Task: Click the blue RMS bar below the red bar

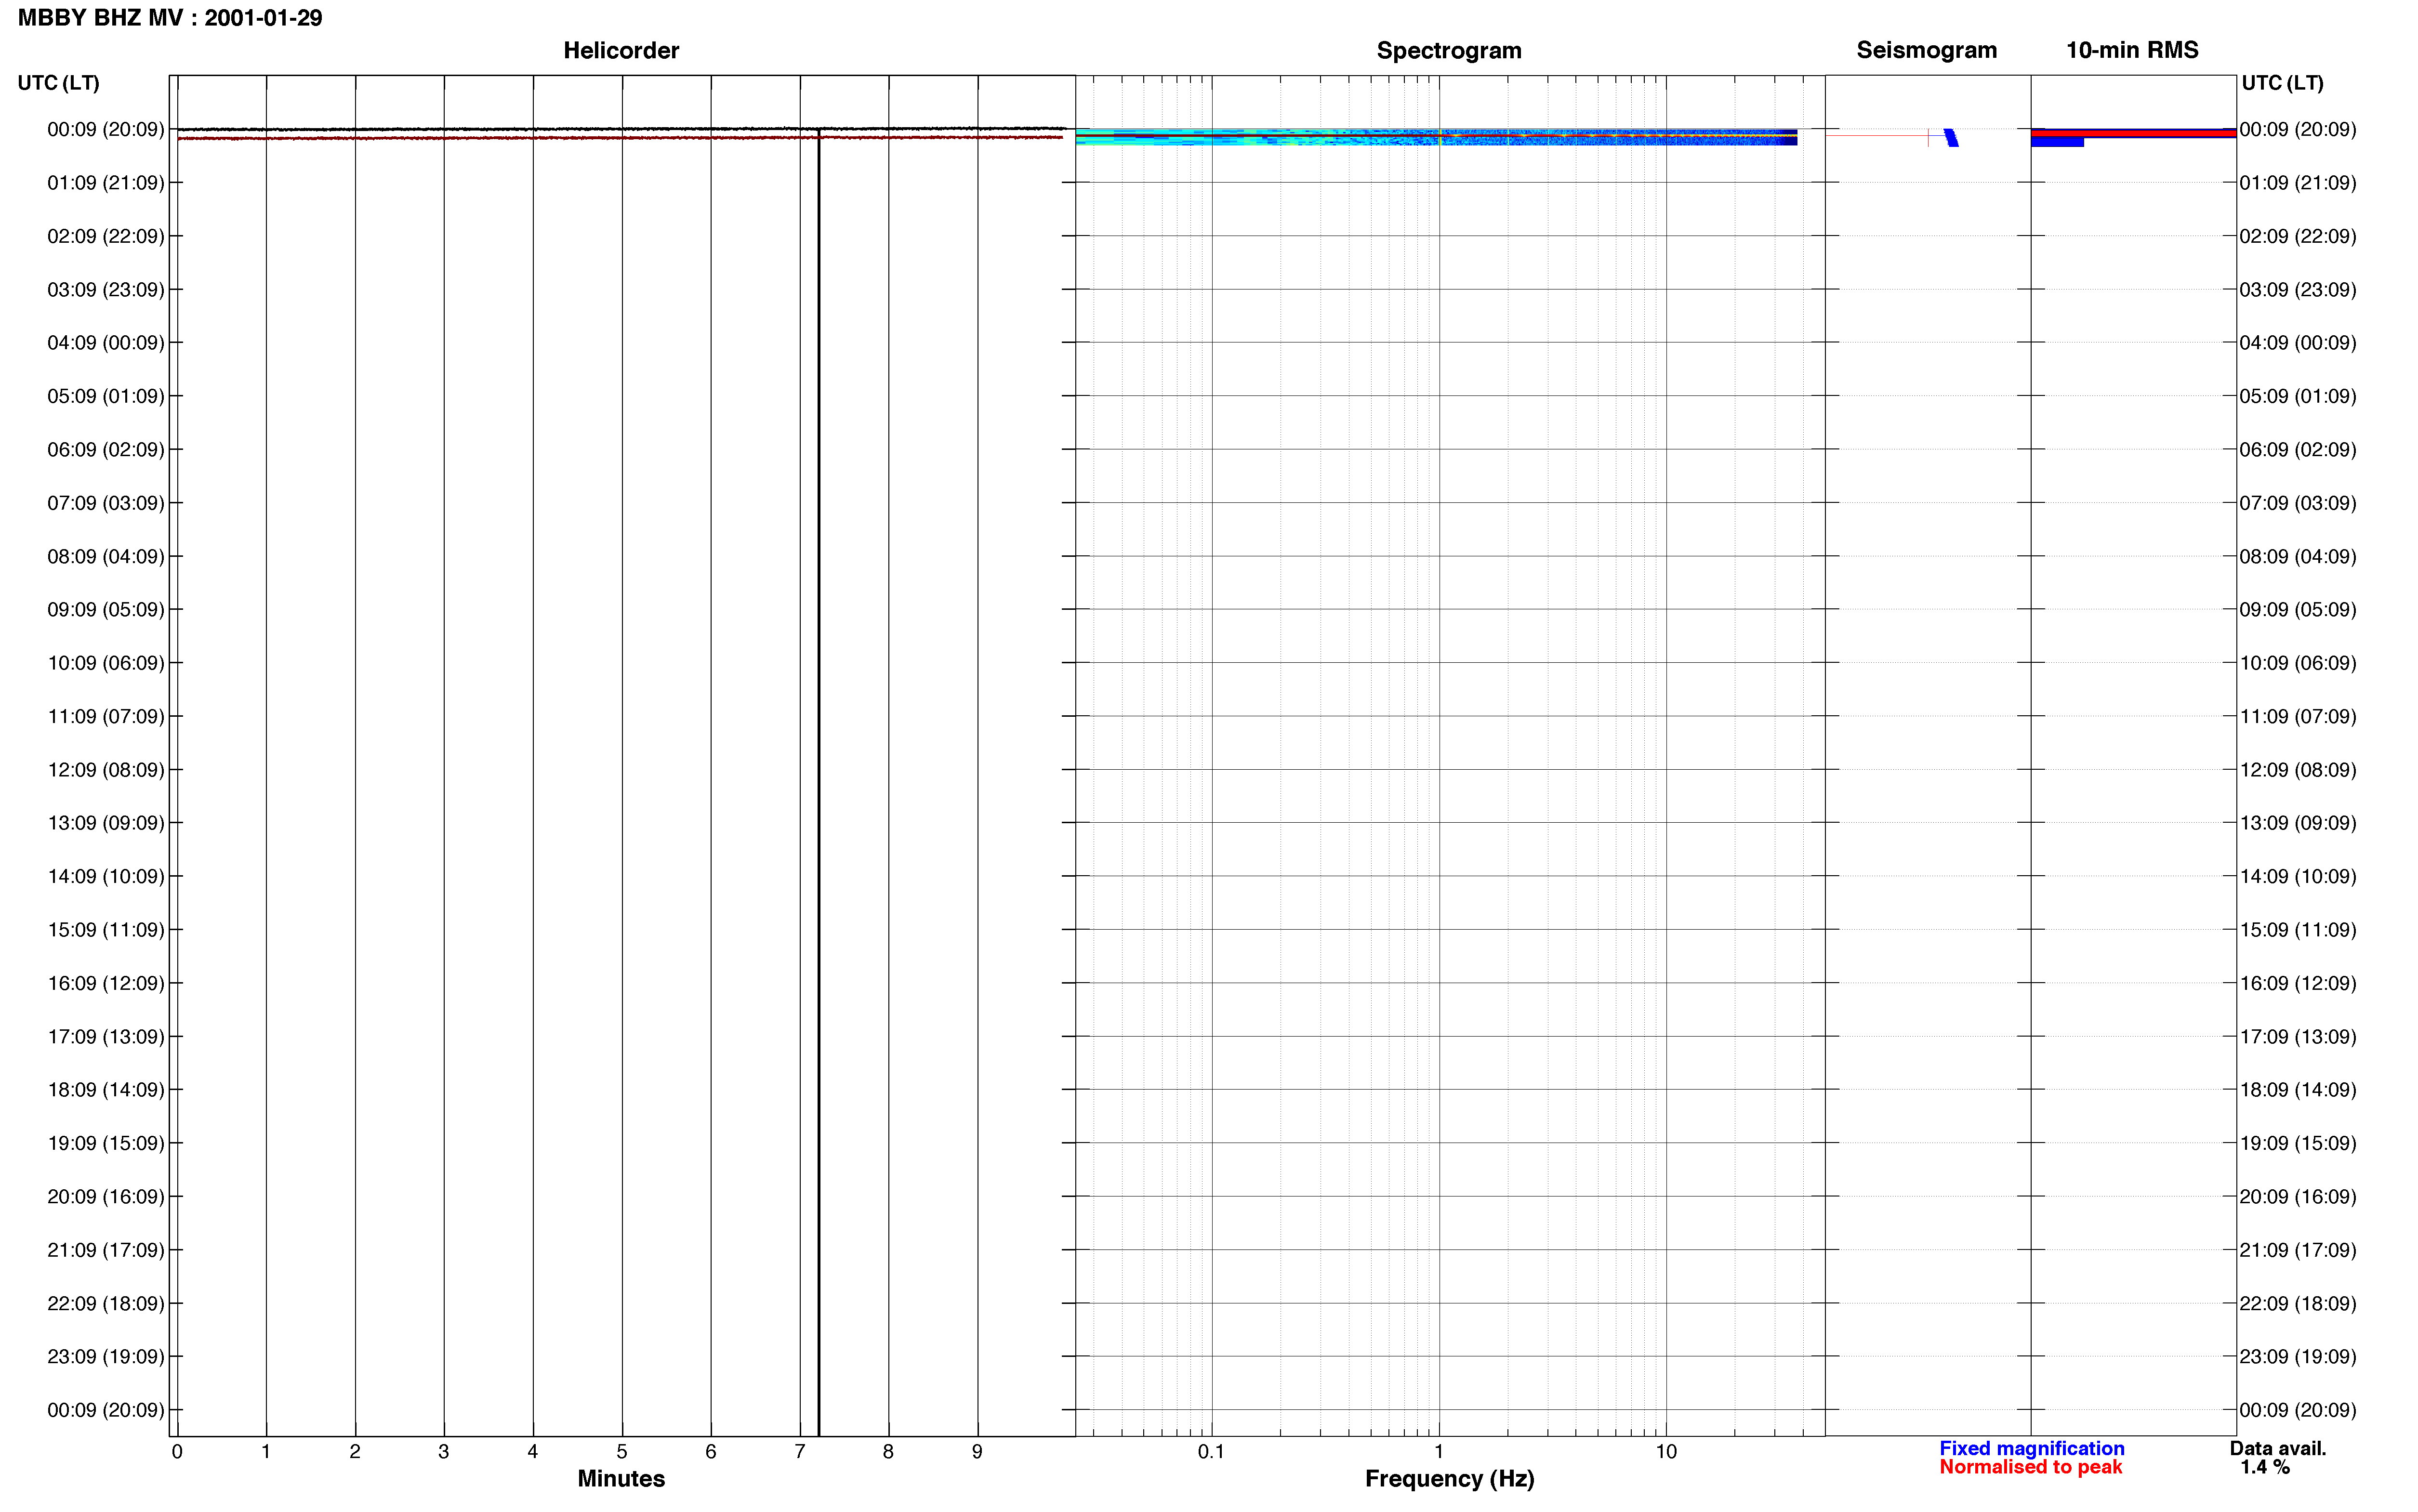Action: click(2057, 142)
